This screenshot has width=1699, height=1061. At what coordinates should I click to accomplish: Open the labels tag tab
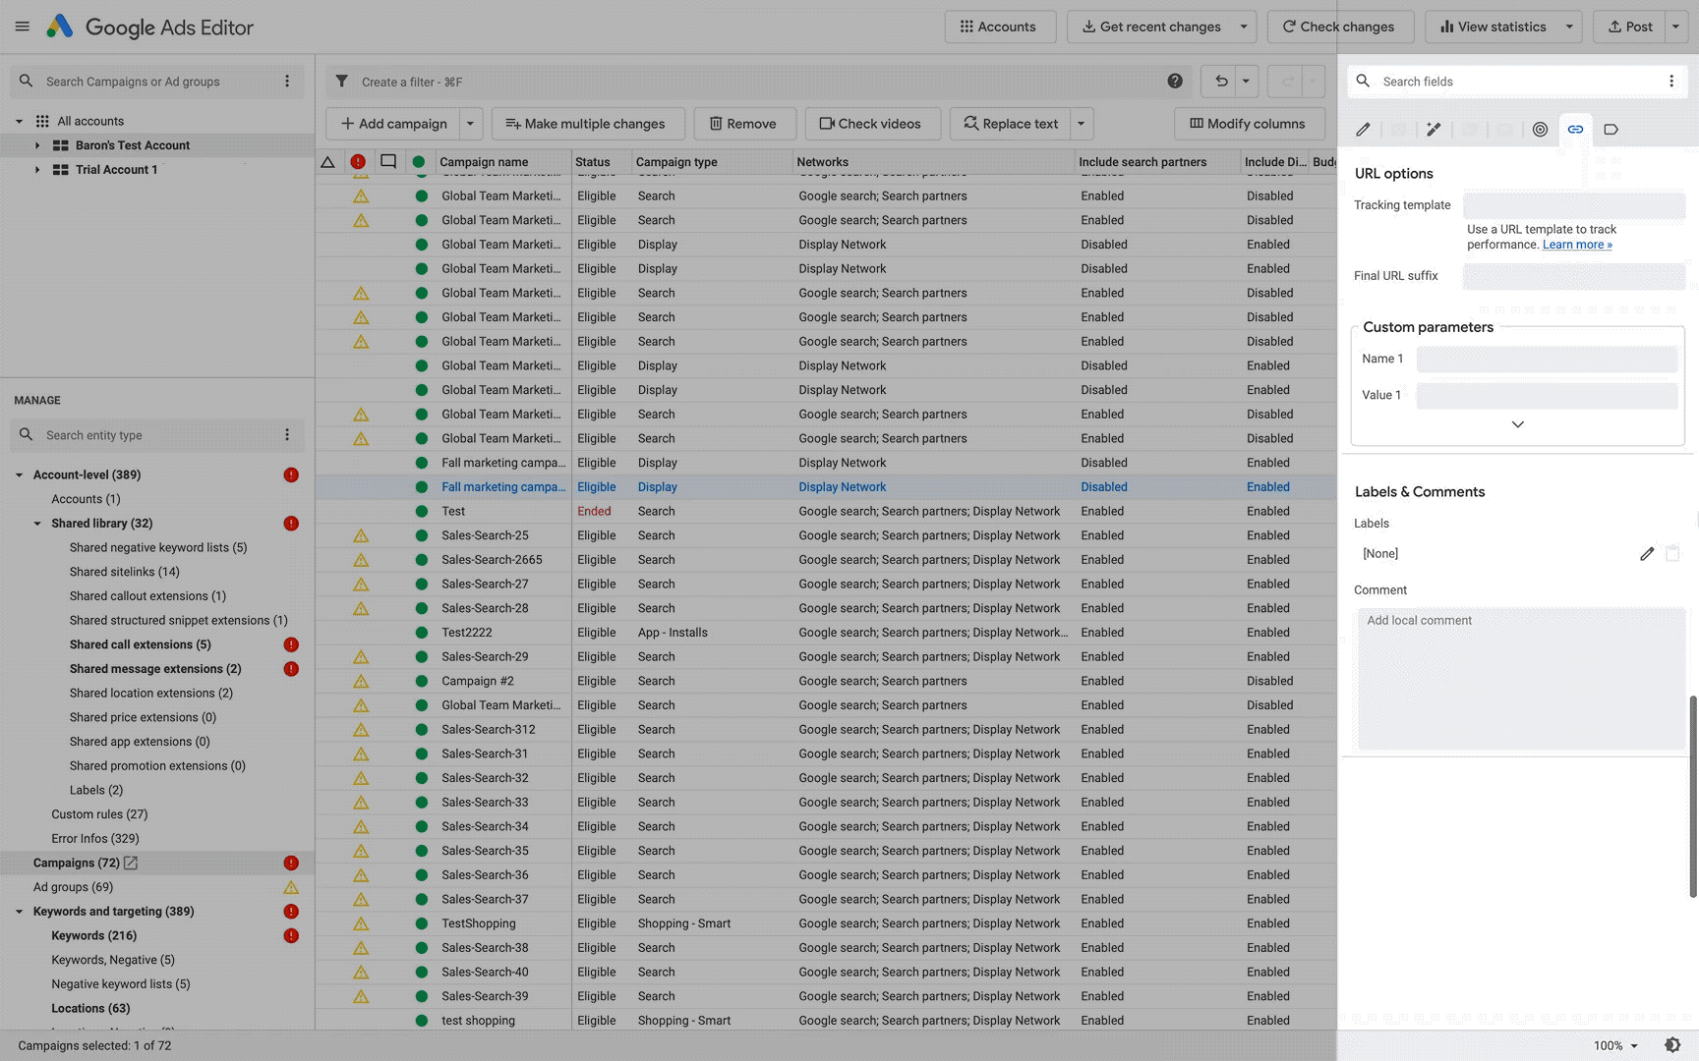[x=1611, y=129]
